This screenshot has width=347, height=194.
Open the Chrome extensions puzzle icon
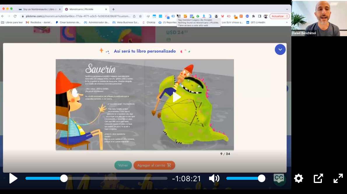253,16
